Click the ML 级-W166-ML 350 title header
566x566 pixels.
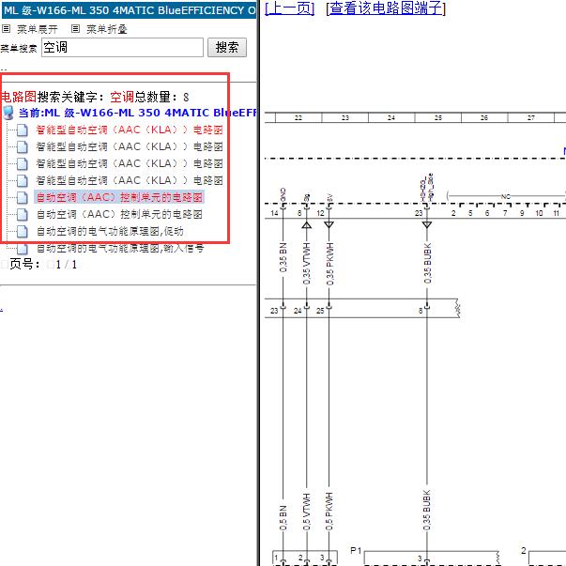(x=130, y=10)
